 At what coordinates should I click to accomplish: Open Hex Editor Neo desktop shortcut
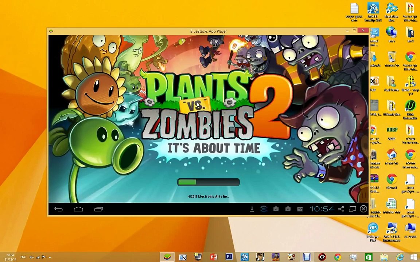[391, 12]
